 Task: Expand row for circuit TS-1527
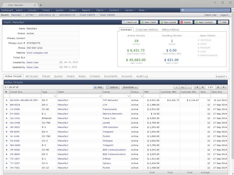[x=6, y=159]
